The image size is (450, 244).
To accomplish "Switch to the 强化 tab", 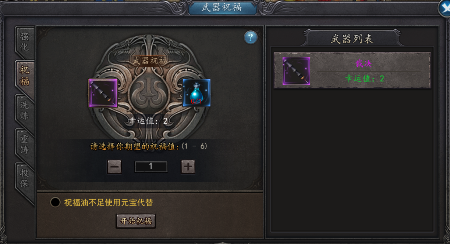I will (25, 42).
